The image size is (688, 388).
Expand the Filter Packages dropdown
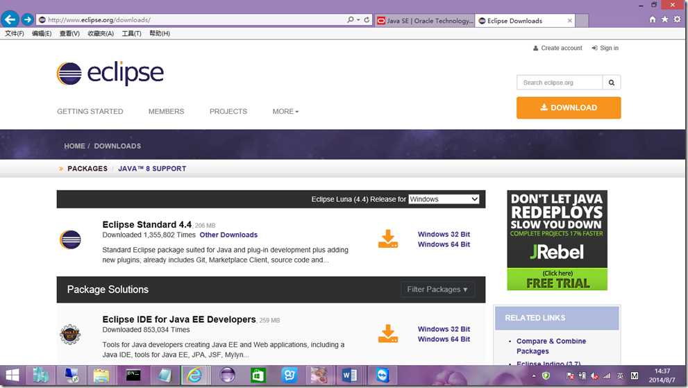pyautogui.click(x=437, y=289)
